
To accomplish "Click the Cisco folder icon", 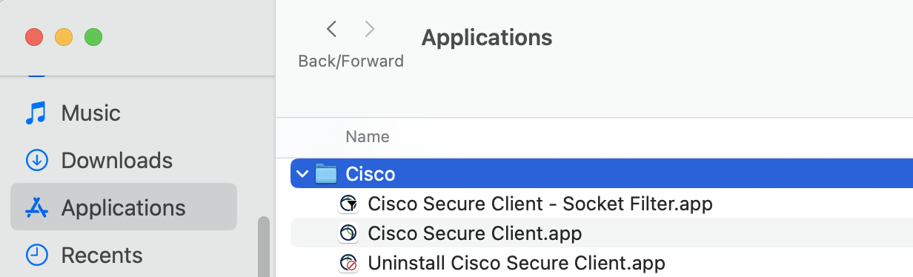I will (x=326, y=174).
